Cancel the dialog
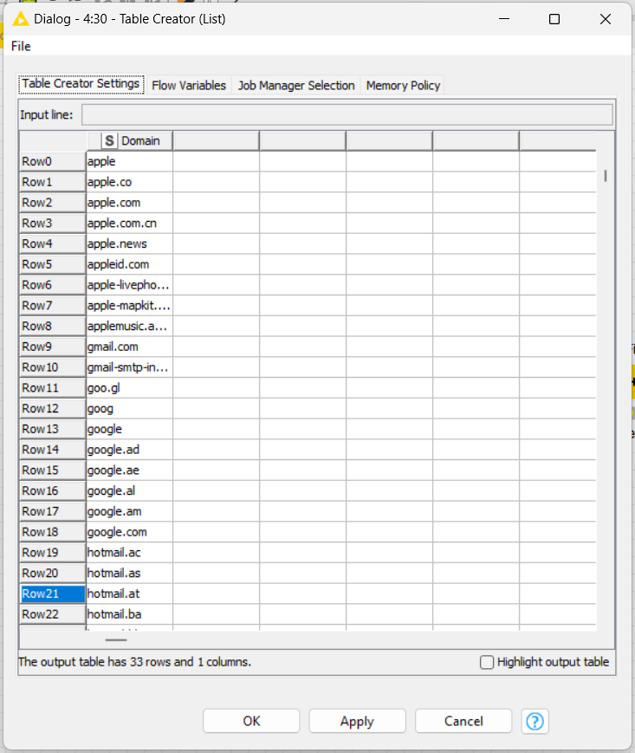635x753 pixels. (x=463, y=721)
